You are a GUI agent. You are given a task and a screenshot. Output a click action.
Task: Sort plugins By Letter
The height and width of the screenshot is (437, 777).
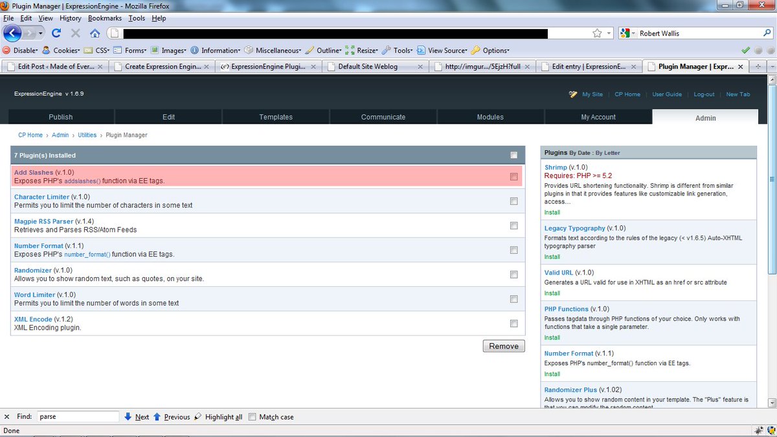tap(607, 153)
